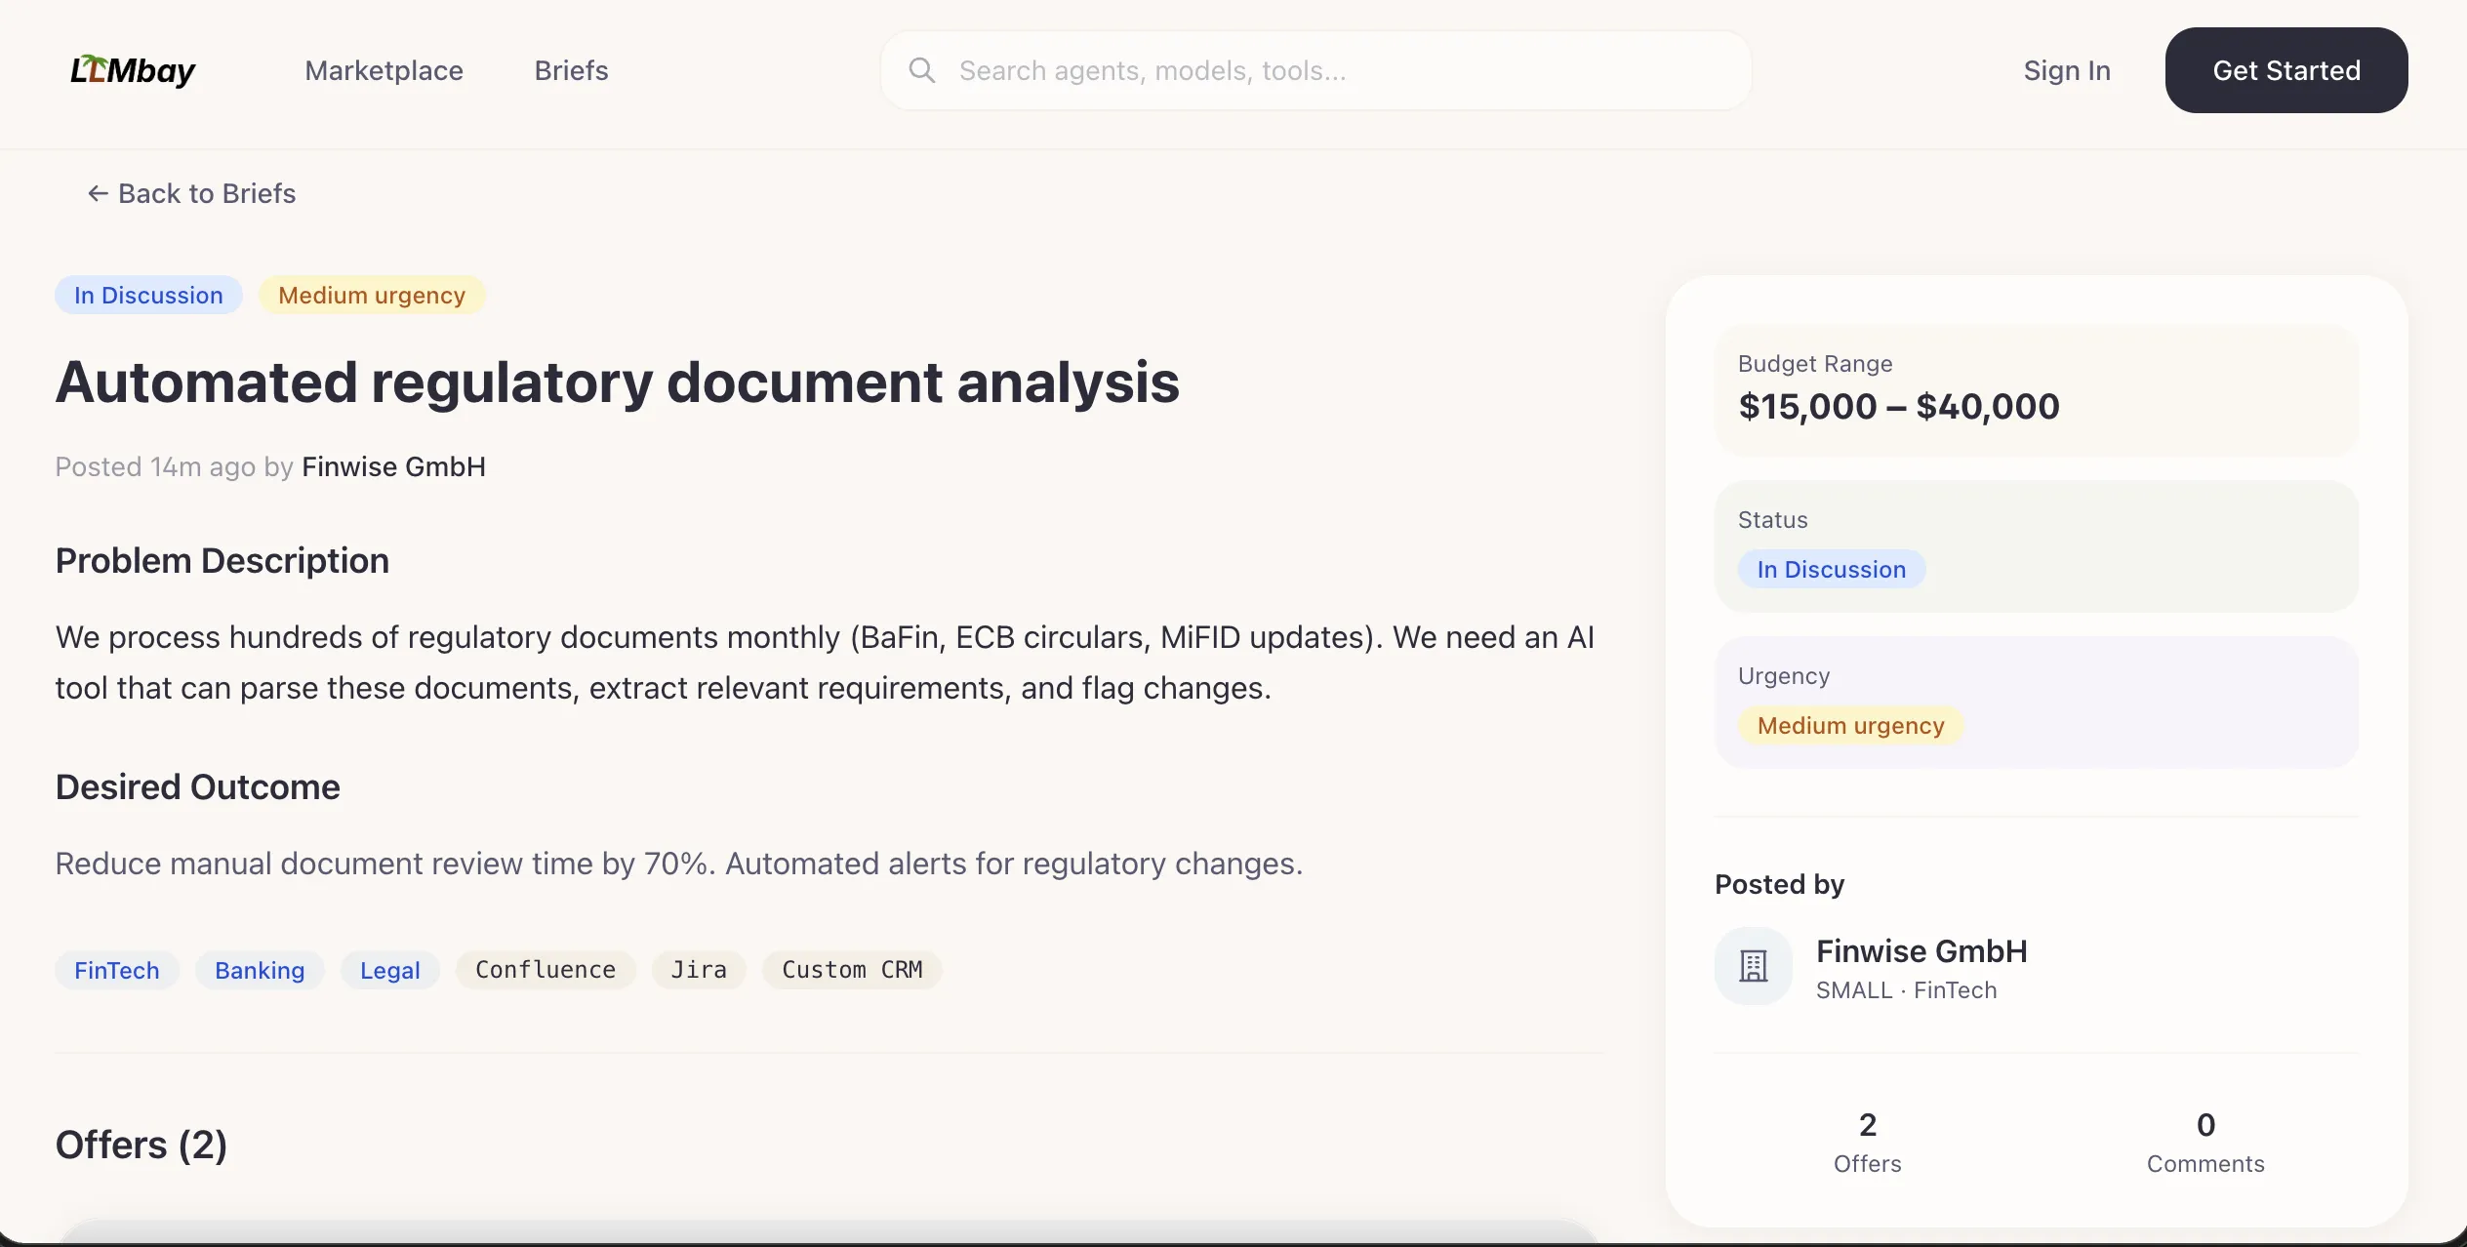Select the Legal tag
2467x1247 pixels.
[389, 970]
